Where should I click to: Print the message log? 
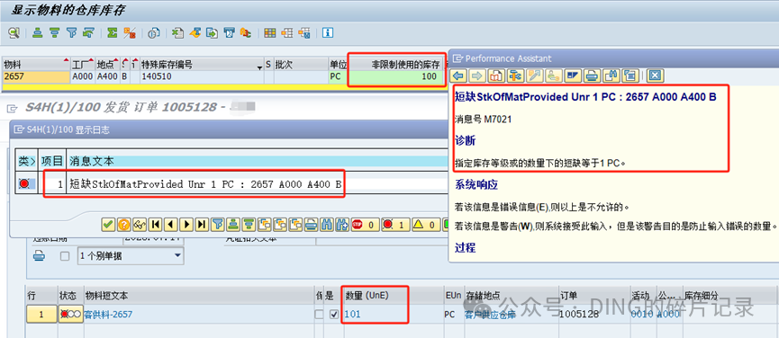click(x=311, y=225)
